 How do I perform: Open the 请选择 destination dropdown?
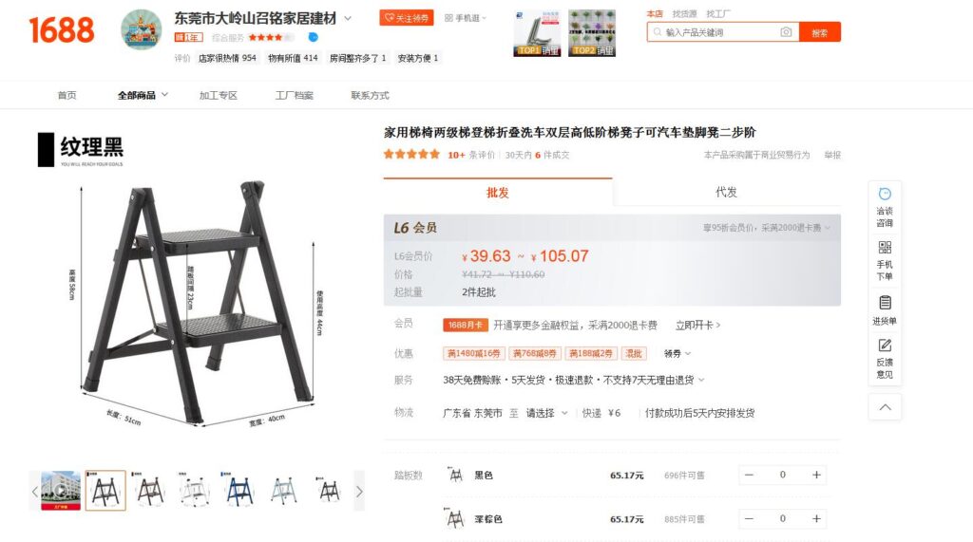click(546, 413)
